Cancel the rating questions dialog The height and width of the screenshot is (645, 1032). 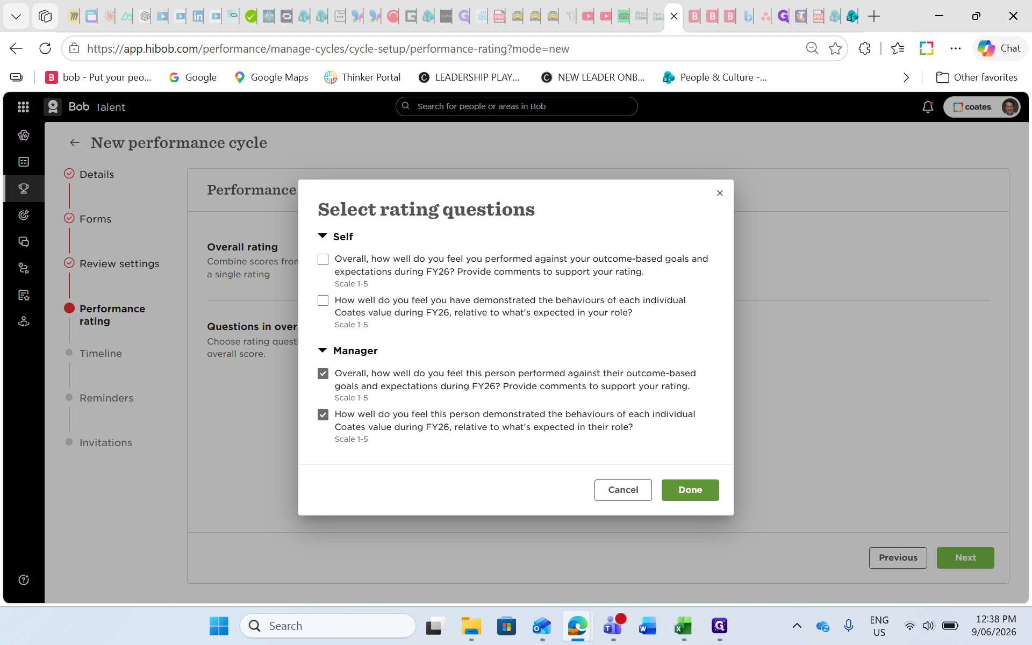click(x=623, y=490)
